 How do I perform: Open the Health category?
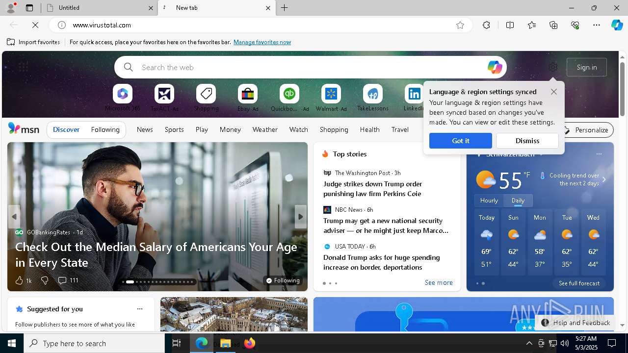coord(369,129)
